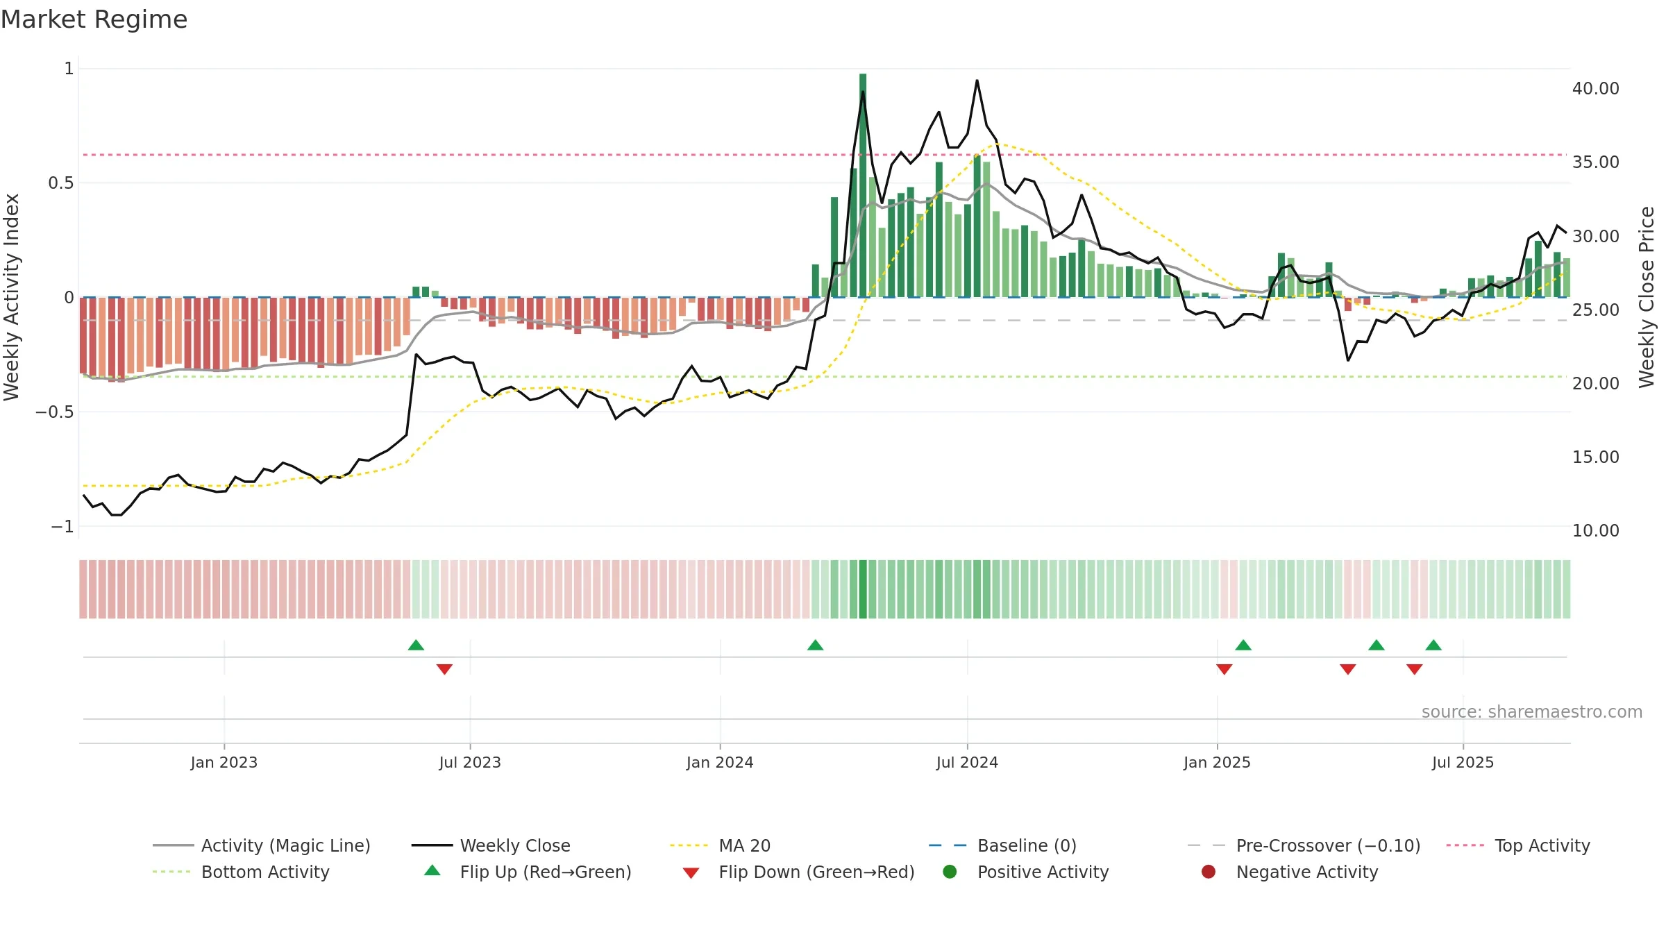
Task: Hide the MA 20 legend series
Action: [x=720, y=845]
